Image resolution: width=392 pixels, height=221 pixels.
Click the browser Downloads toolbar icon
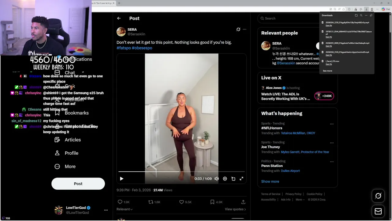pyautogui.click(x=366, y=9)
